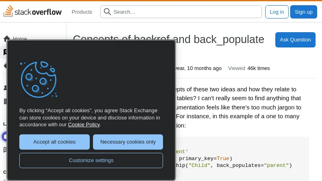
Task: Accept all cookies
Action: [x=54, y=142]
